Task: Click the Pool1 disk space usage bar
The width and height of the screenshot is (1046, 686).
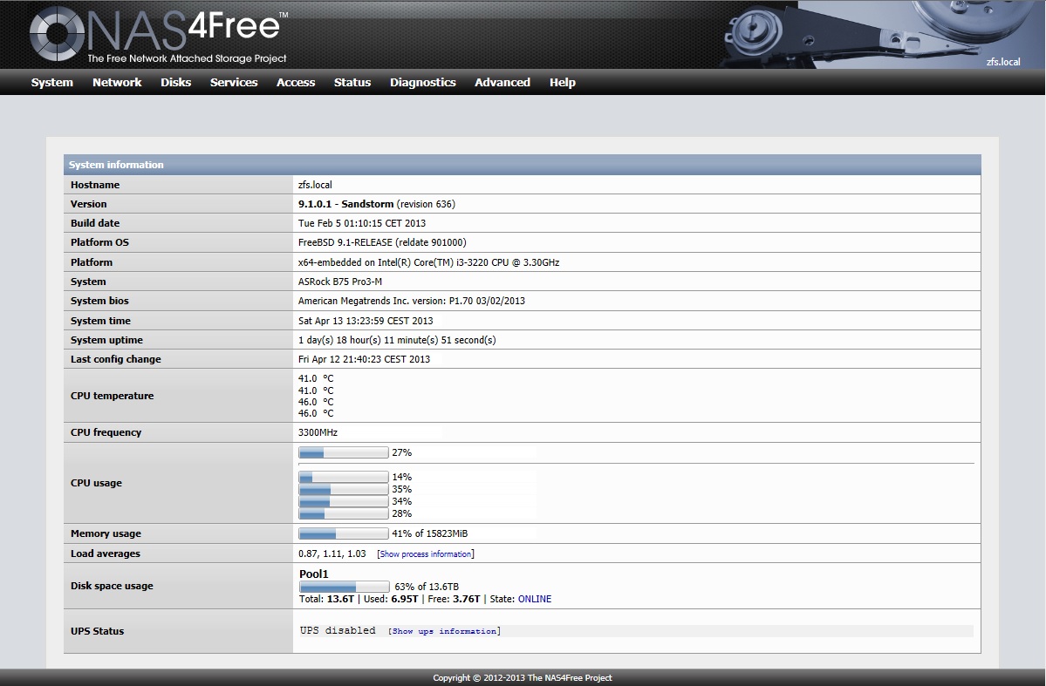Action: click(344, 588)
